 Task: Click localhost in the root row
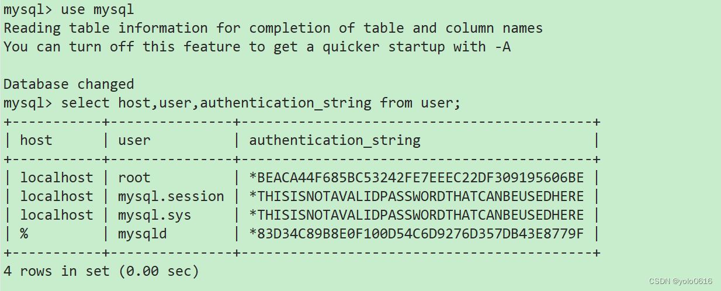[x=56, y=178]
